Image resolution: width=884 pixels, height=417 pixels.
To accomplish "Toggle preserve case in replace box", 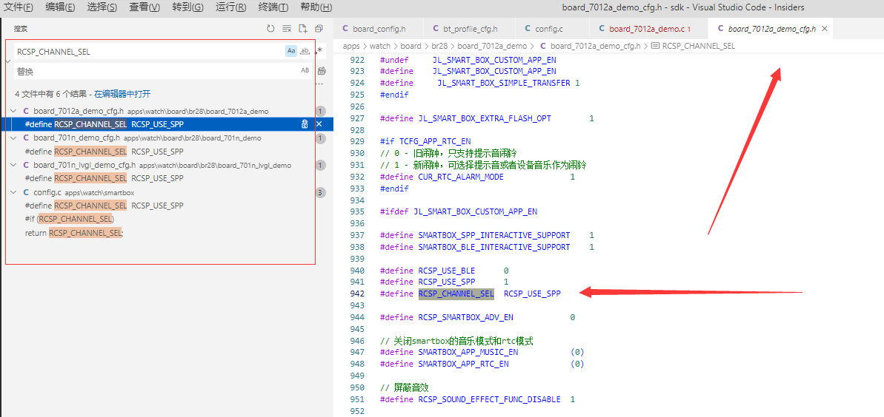I will click(305, 71).
